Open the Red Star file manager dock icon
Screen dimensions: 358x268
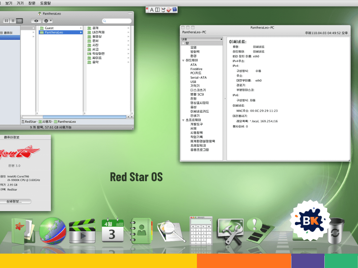pyautogui.click(x=23, y=231)
